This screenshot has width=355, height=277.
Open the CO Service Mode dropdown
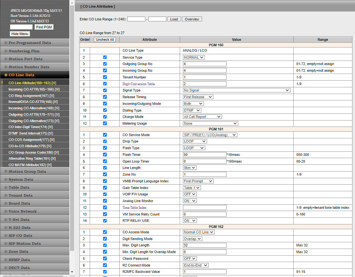pos(210,135)
